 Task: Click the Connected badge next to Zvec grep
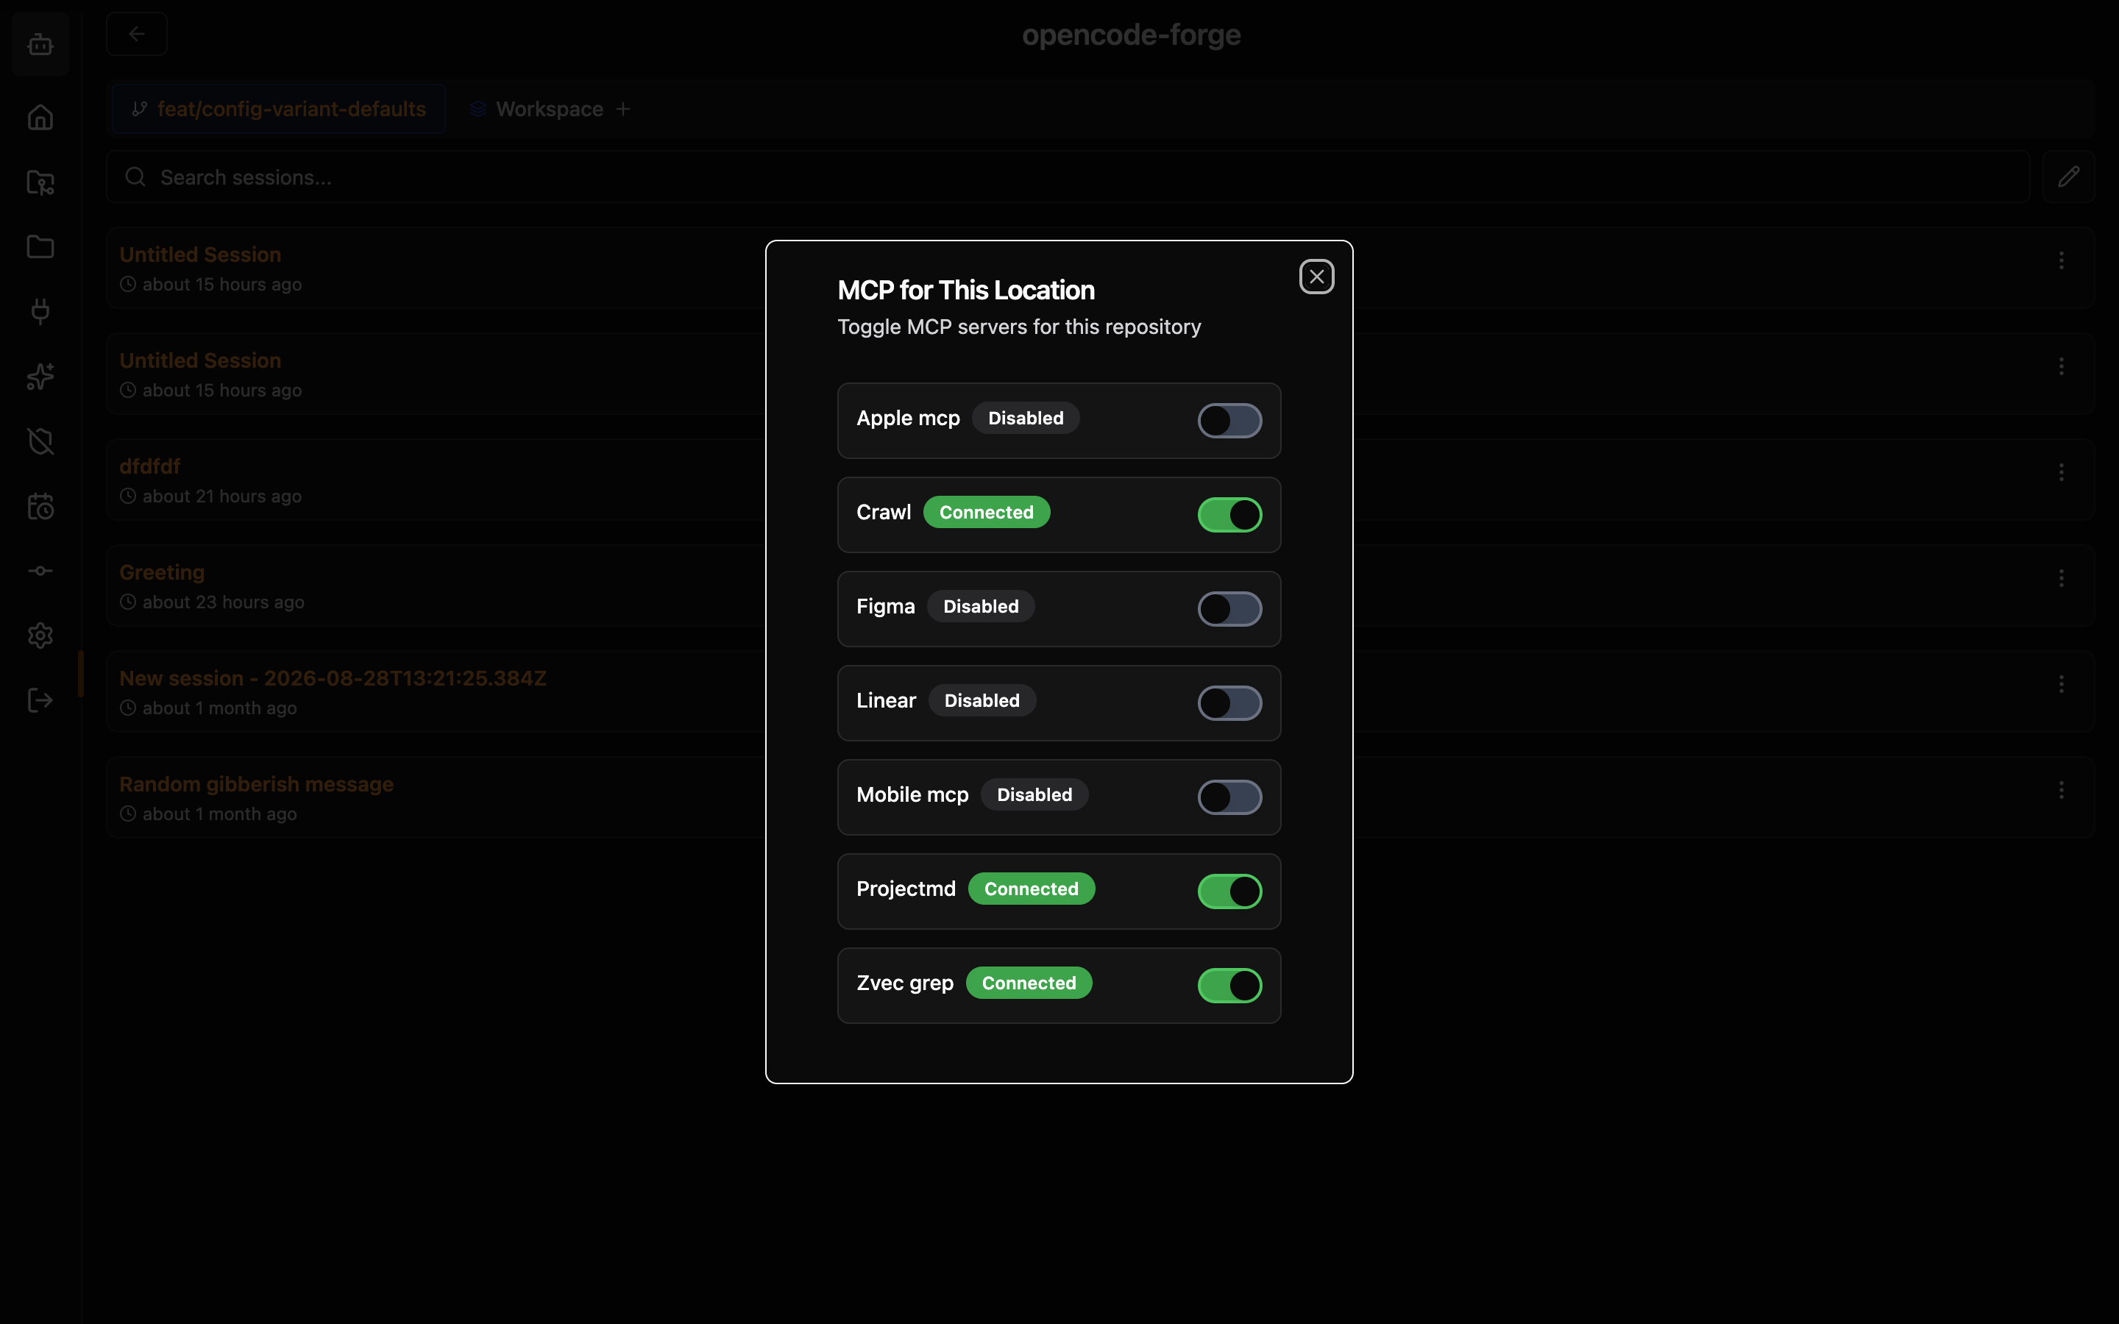pos(1029,983)
